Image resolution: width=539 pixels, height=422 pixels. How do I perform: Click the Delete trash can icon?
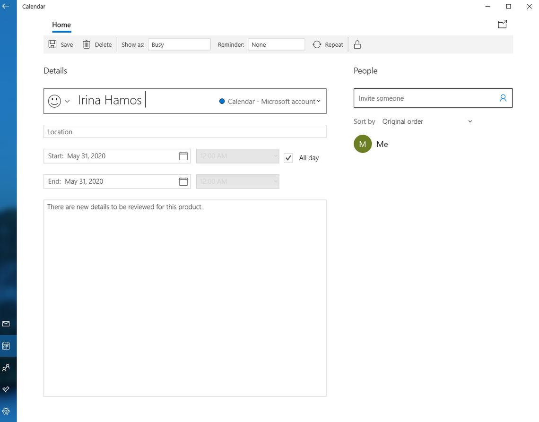point(86,44)
